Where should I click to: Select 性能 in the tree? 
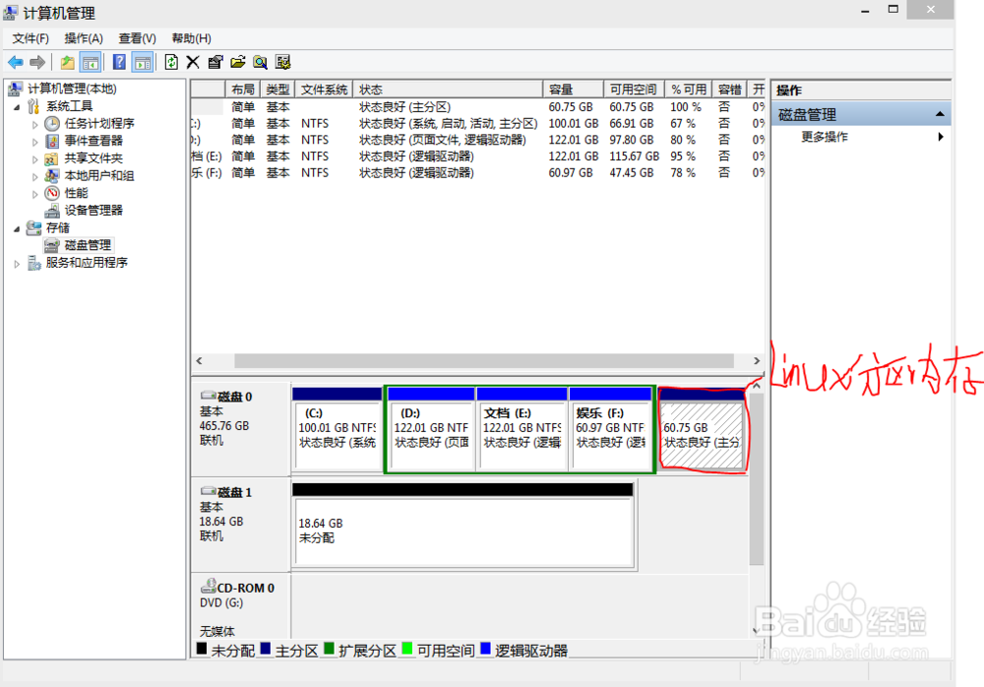coord(76,193)
